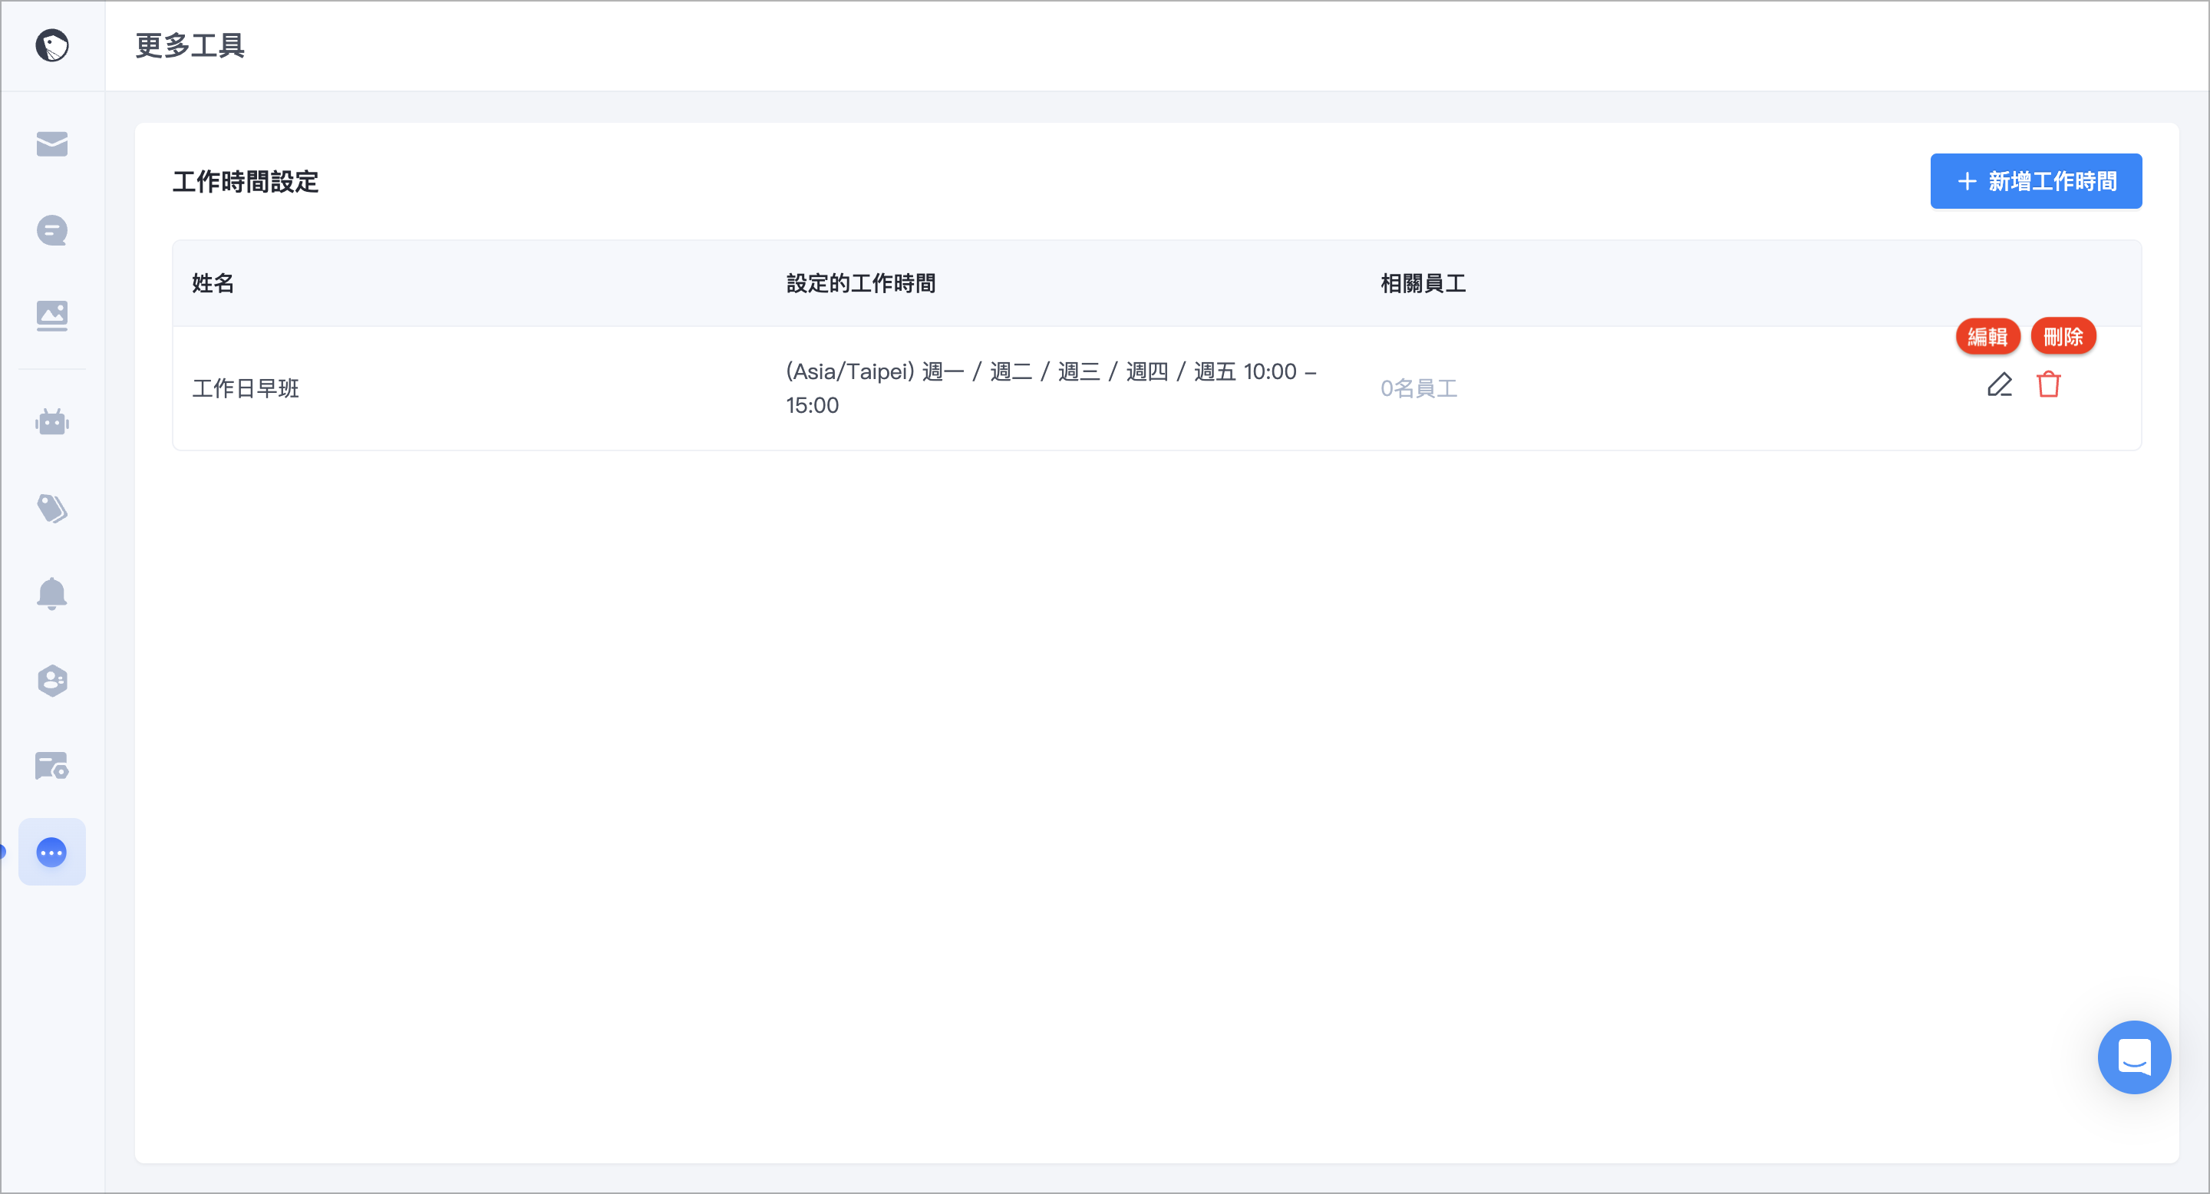2210x1194 pixels.
Task: Click the 新增工作時間 button
Action: pos(2036,181)
